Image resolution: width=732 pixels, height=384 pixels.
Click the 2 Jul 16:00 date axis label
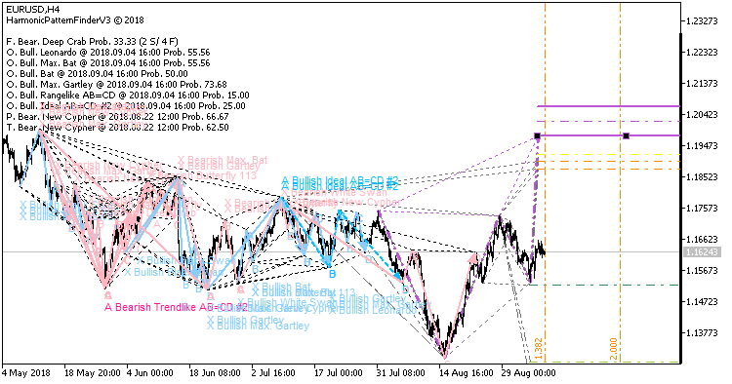[273, 373]
